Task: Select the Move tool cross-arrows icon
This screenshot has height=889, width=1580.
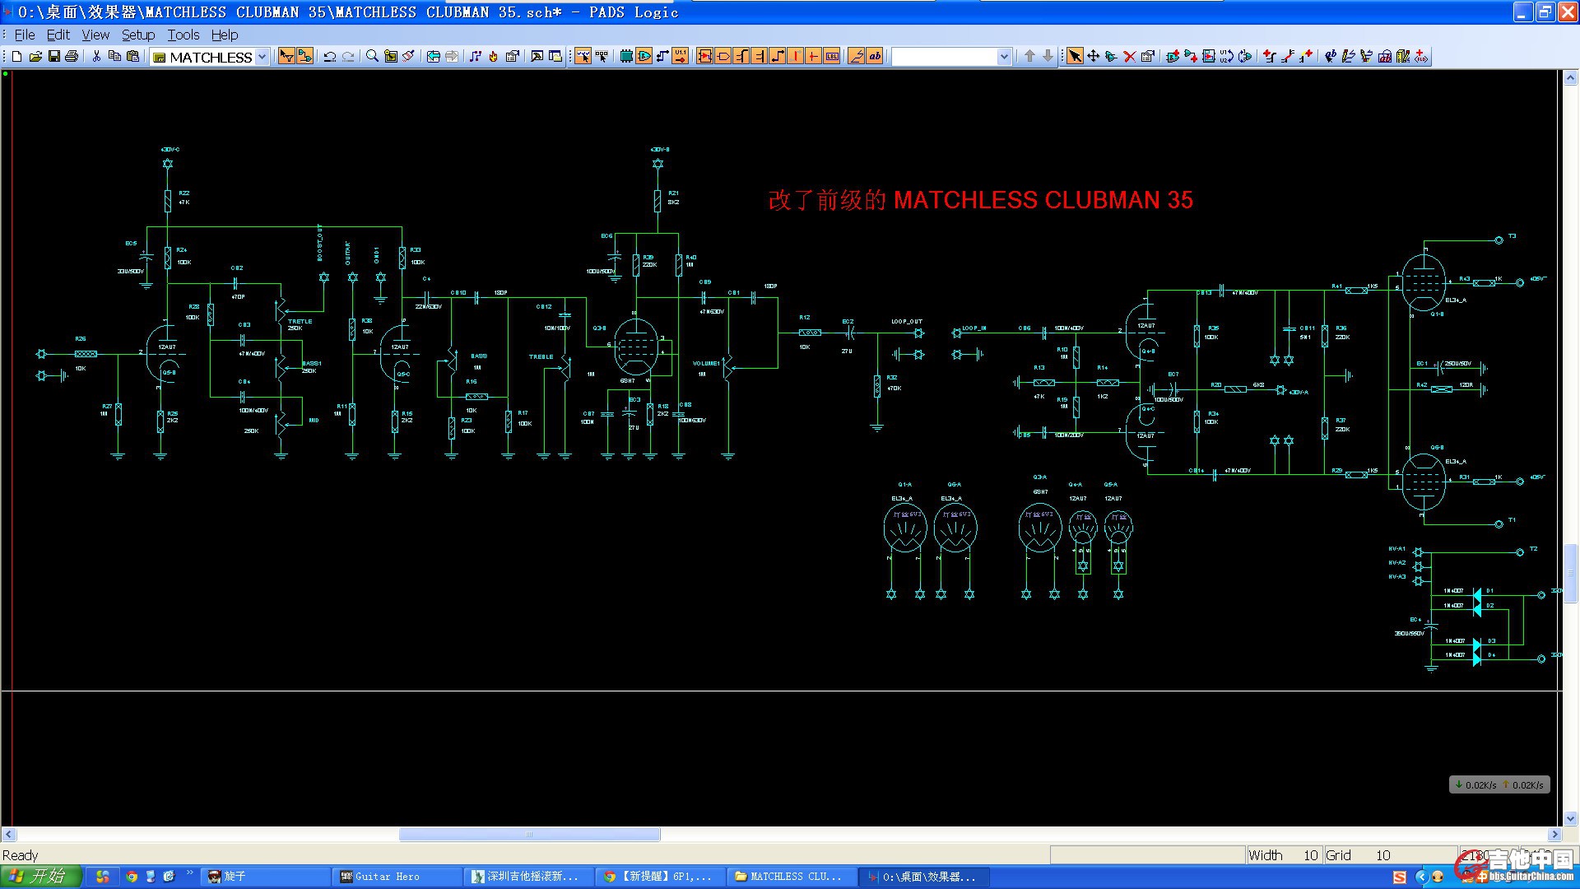Action: (x=1093, y=56)
